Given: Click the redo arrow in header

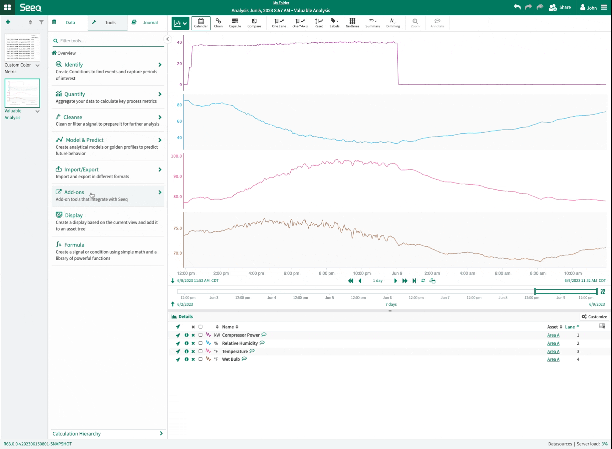Looking at the screenshot, I should (x=528, y=7).
